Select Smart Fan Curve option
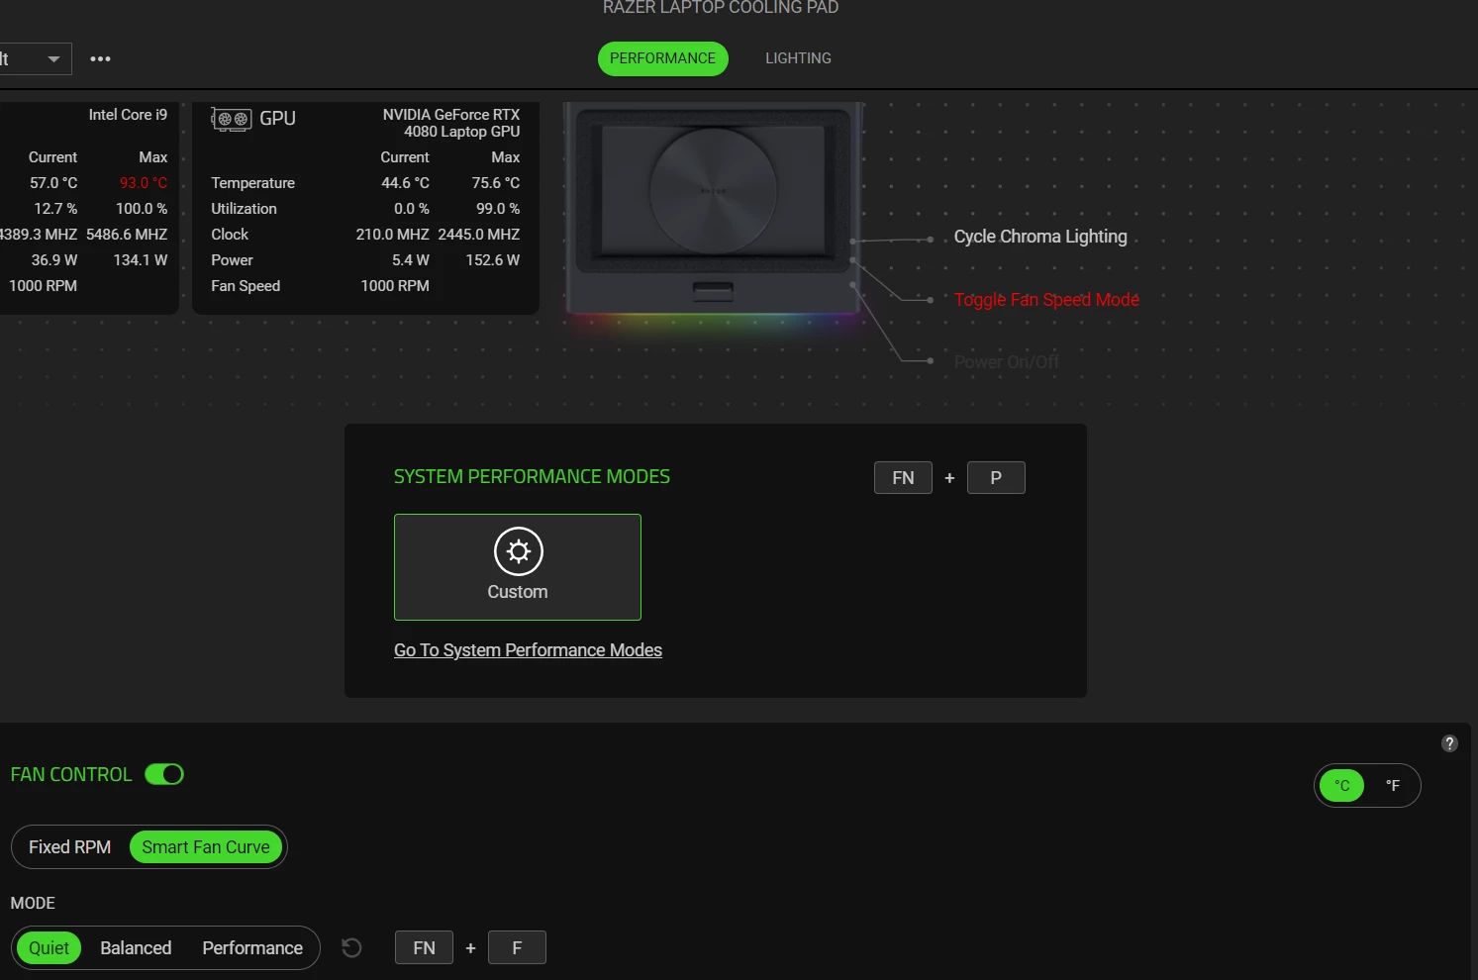The width and height of the screenshot is (1478, 980). tap(206, 847)
